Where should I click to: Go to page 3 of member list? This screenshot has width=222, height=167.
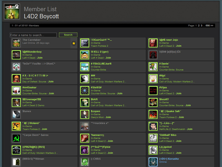pyautogui.click(x=201, y=25)
